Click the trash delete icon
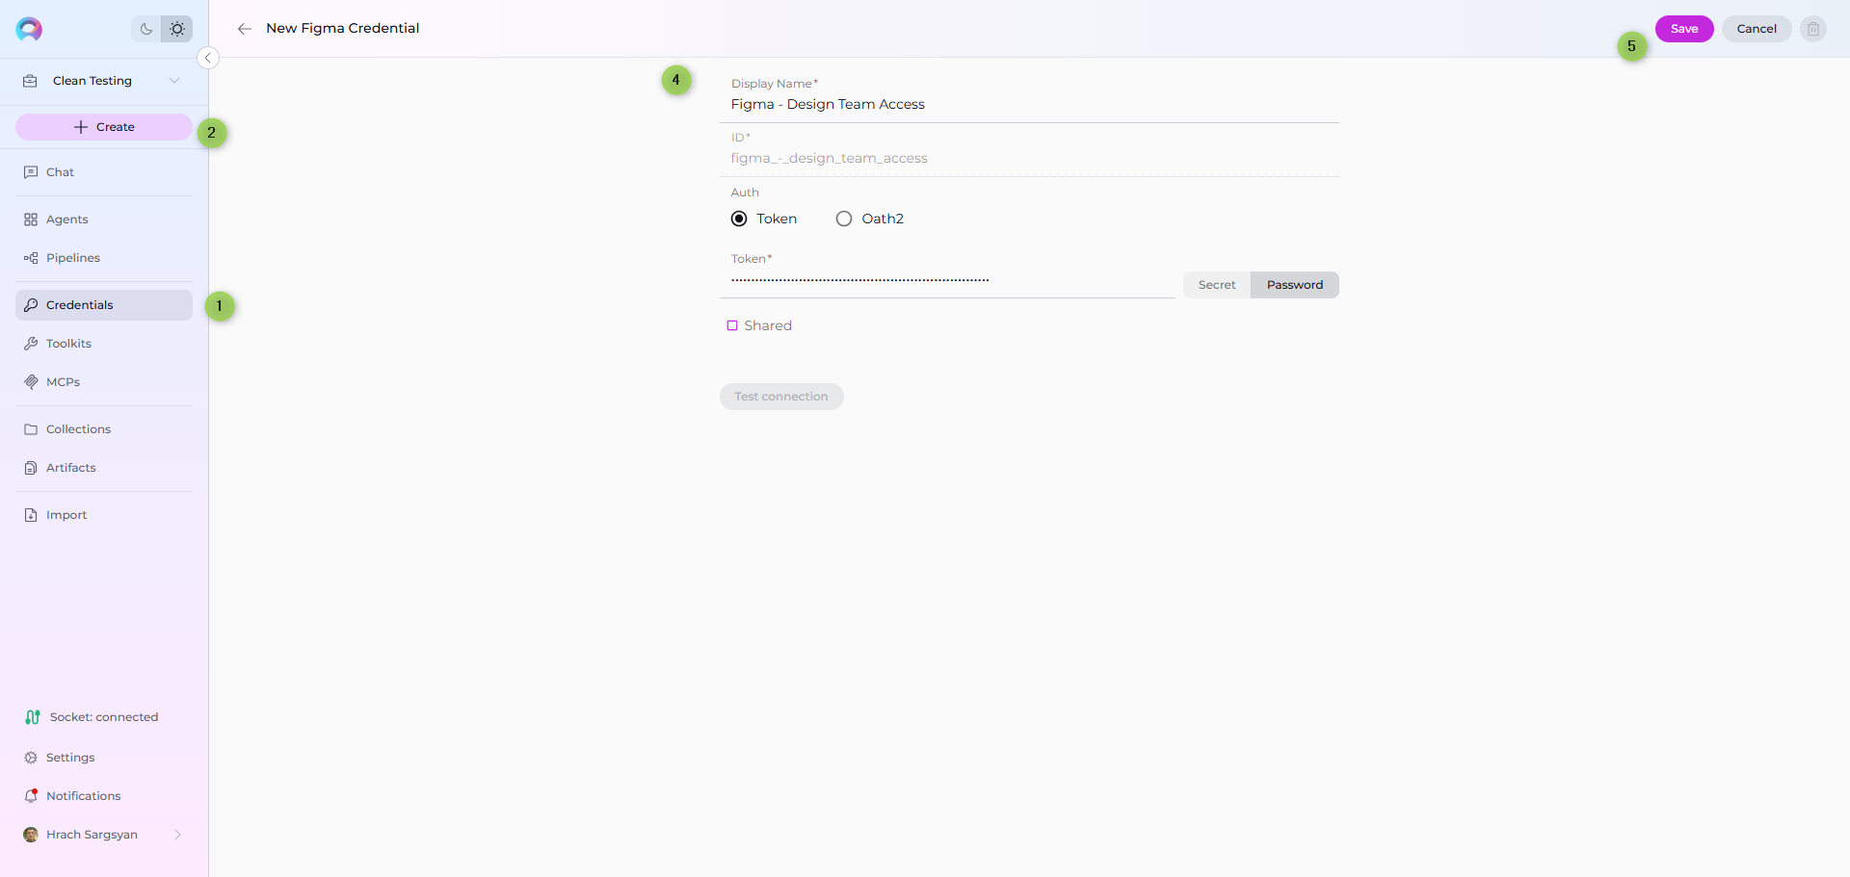Image resolution: width=1850 pixels, height=877 pixels. (x=1812, y=29)
